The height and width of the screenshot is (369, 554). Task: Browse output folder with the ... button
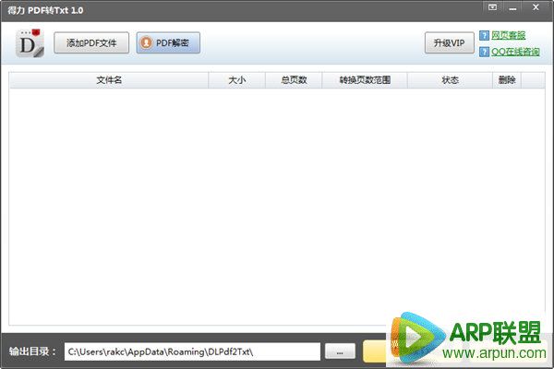pos(340,351)
